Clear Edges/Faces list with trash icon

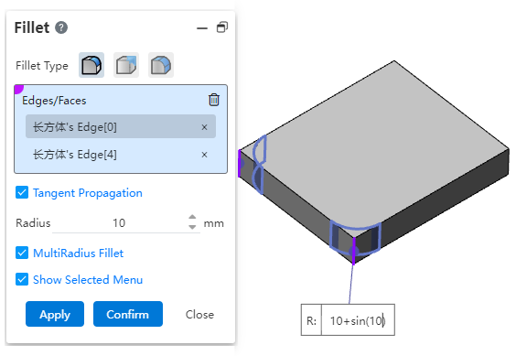tap(214, 100)
